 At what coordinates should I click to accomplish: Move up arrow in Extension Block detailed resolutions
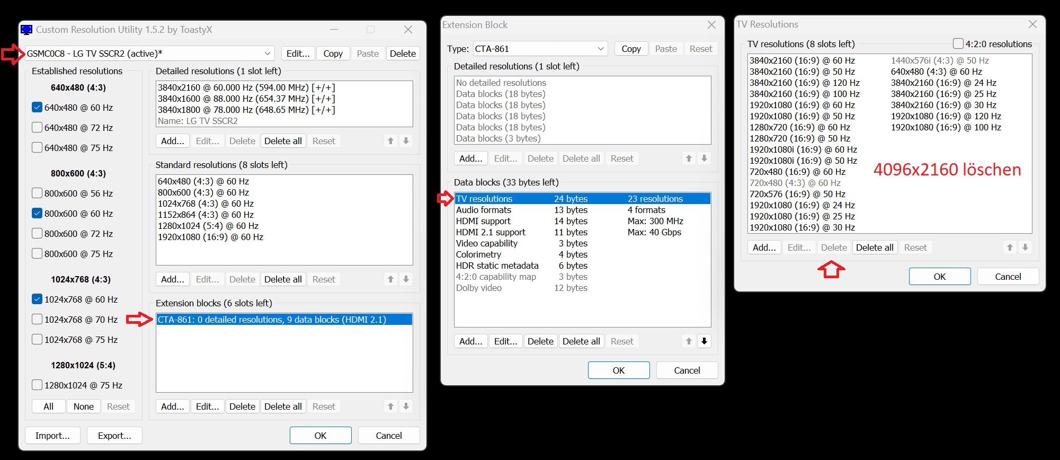point(689,158)
